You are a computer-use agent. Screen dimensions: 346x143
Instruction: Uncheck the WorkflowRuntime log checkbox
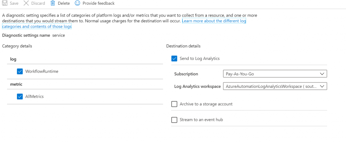pyautogui.click(x=20, y=71)
